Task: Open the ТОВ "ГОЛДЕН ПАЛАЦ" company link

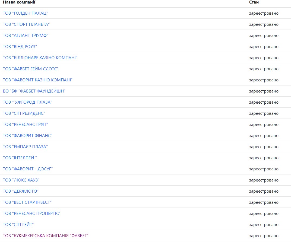Action: 26,13
